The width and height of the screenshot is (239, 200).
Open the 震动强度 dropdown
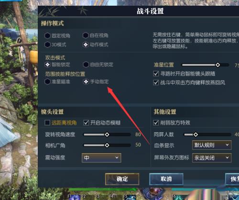(101, 158)
